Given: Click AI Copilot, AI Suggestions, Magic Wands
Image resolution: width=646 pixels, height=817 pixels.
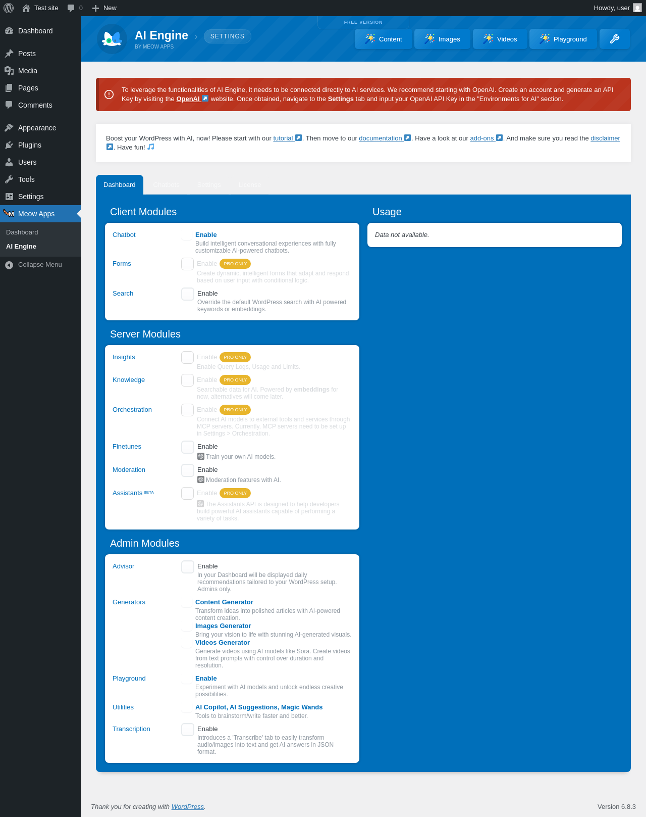Looking at the screenshot, I should (x=259, y=707).
